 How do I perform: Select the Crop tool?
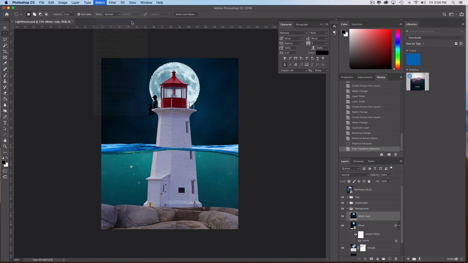[x=5, y=52]
